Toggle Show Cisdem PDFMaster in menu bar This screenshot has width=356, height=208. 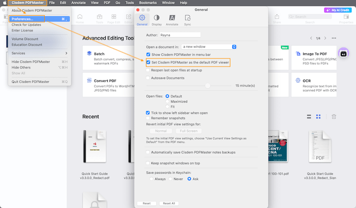tap(149, 54)
